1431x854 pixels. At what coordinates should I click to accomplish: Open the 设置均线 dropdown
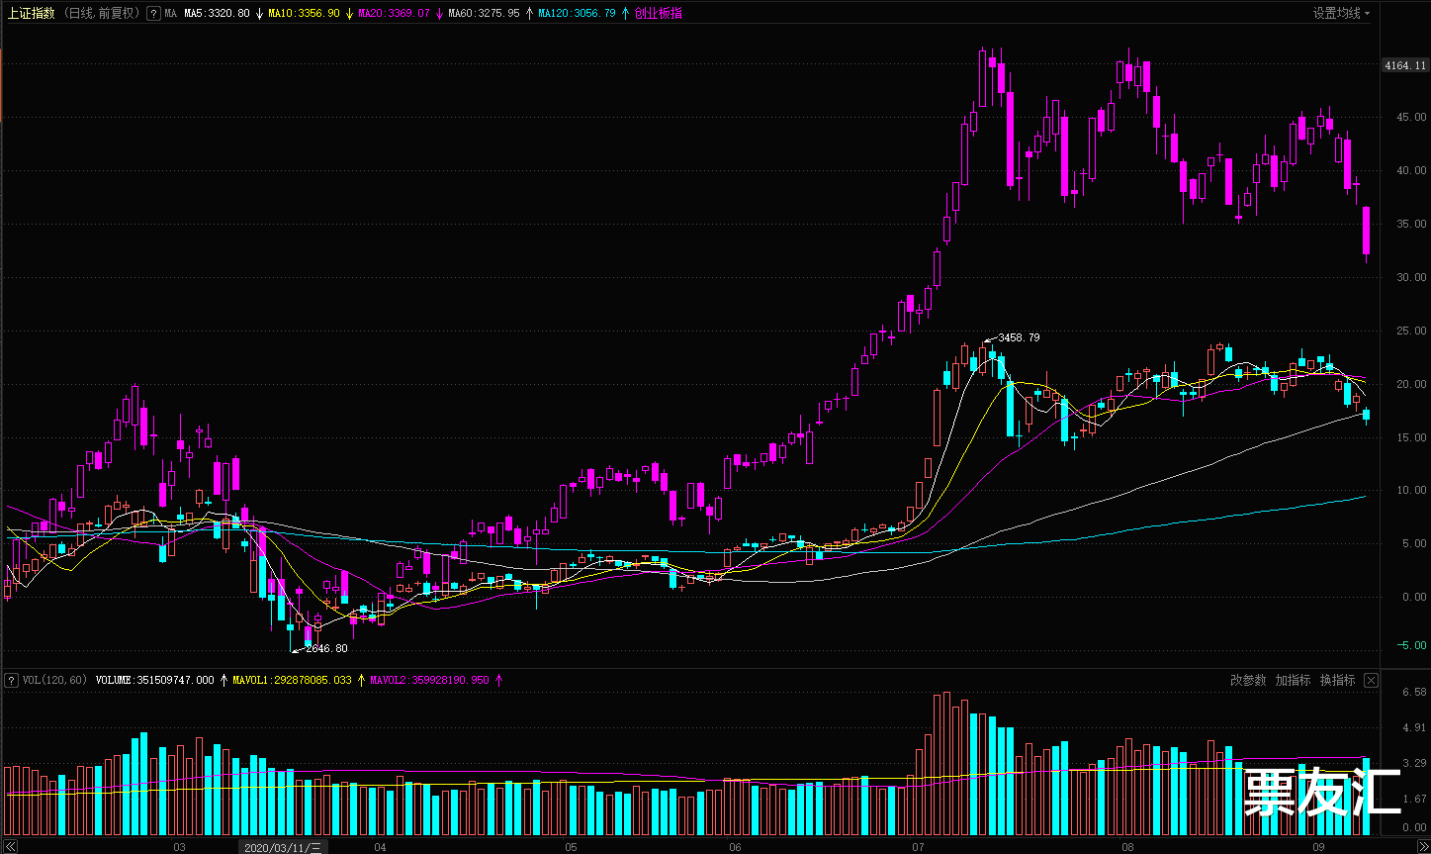tap(1342, 14)
